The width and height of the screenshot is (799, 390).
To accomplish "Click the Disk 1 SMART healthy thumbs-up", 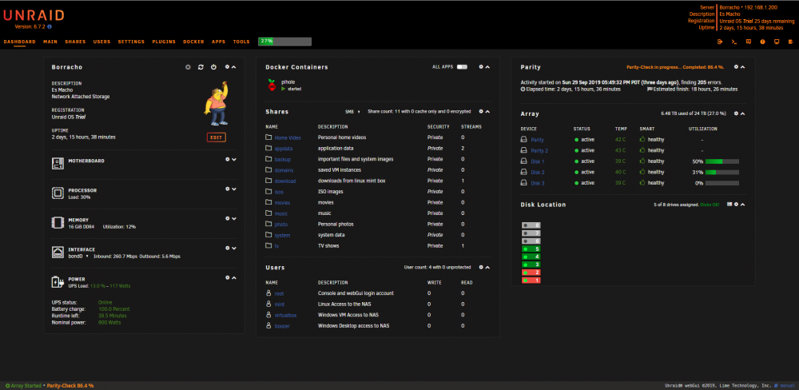I will click(642, 161).
